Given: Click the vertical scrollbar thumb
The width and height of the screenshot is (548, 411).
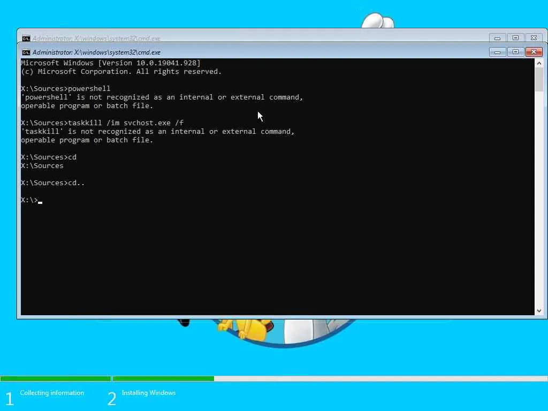Looking at the screenshot, I should 539,80.
